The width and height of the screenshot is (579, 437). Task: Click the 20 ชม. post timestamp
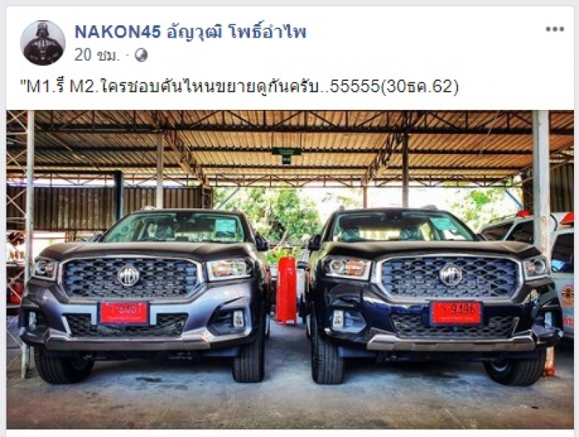(x=97, y=56)
